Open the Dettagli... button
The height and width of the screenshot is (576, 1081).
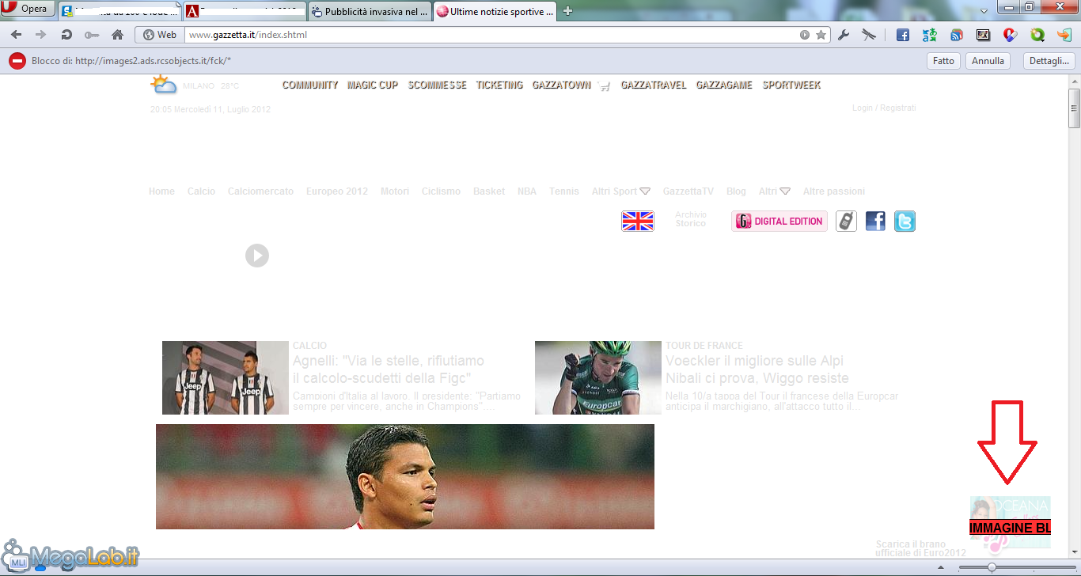1049,61
